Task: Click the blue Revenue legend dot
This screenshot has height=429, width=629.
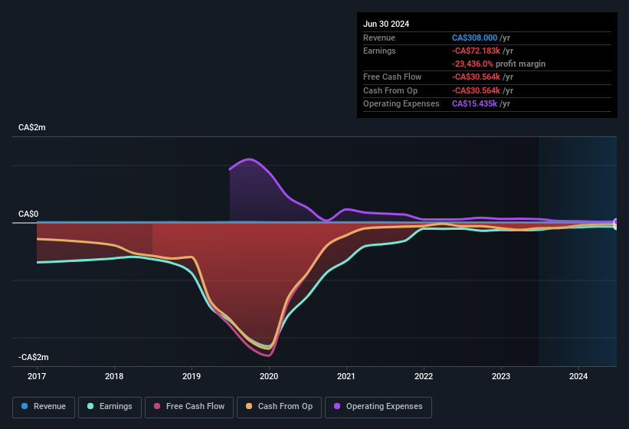Action: coord(25,406)
